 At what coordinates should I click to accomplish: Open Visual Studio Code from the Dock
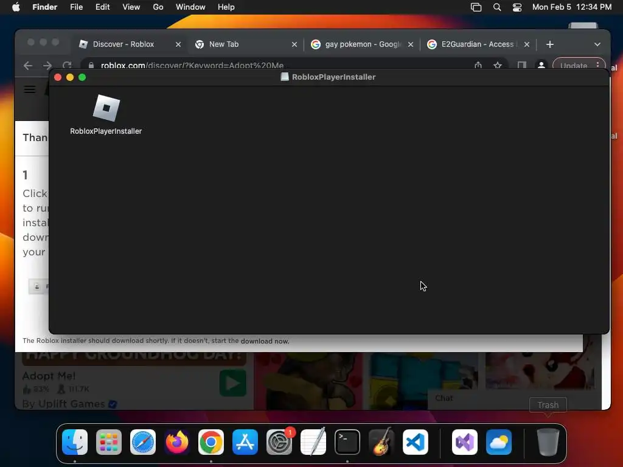(x=416, y=442)
